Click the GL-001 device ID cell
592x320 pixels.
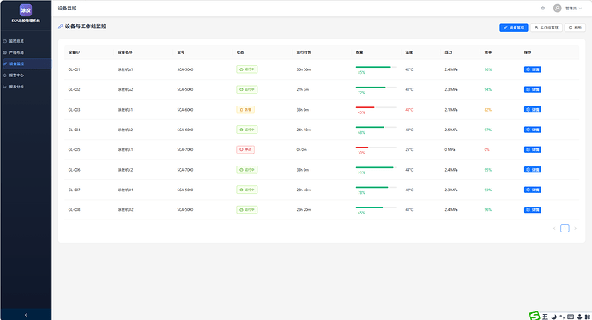74,69
